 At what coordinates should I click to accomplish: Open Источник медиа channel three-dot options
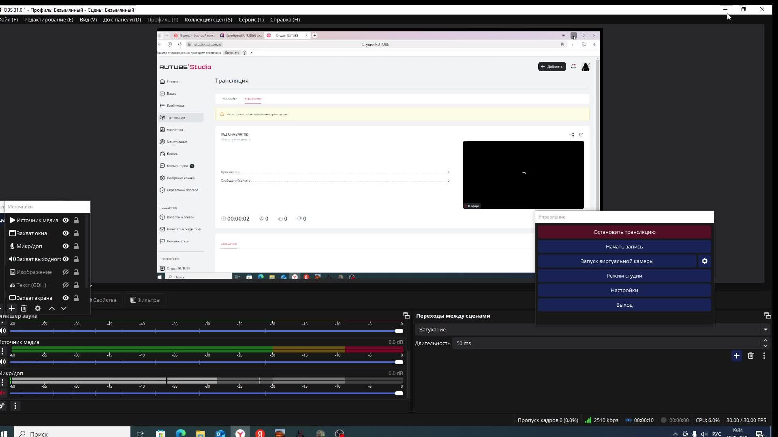click(x=2, y=351)
